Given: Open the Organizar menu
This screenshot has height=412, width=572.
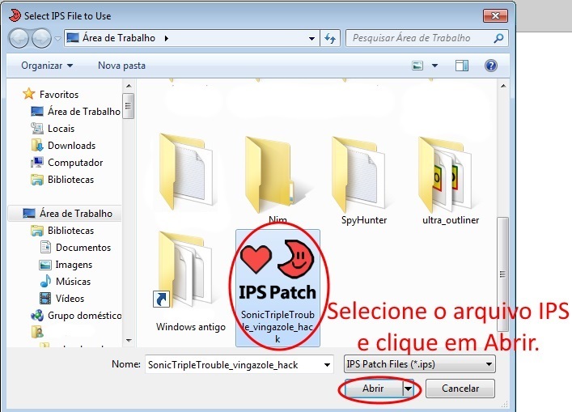Looking at the screenshot, I should point(47,66).
